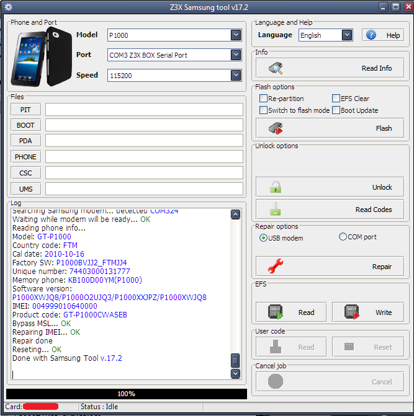
Task: Click the red wrench Repair icon
Action: coord(276,266)
